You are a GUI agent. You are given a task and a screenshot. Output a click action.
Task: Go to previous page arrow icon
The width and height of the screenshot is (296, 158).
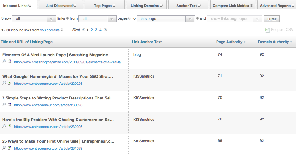click(84, 30)
